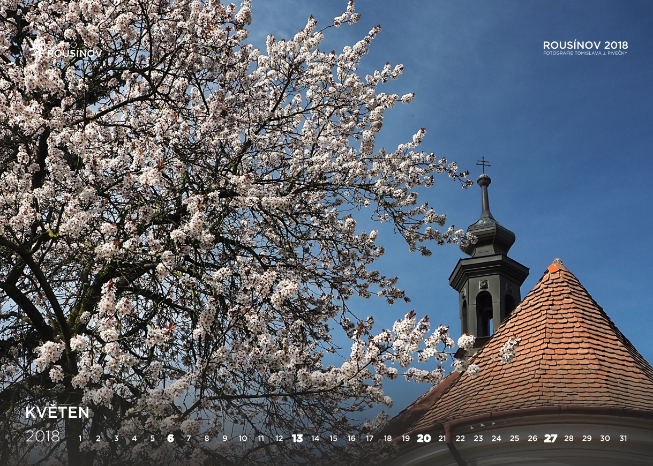Pick day 15 in the date row

tap(333, 438)
